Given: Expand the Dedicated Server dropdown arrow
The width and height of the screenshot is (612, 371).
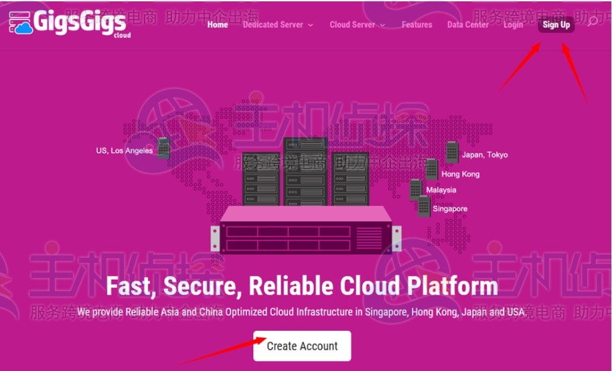Looking at the screenshot, I should (x=311, y=25).
